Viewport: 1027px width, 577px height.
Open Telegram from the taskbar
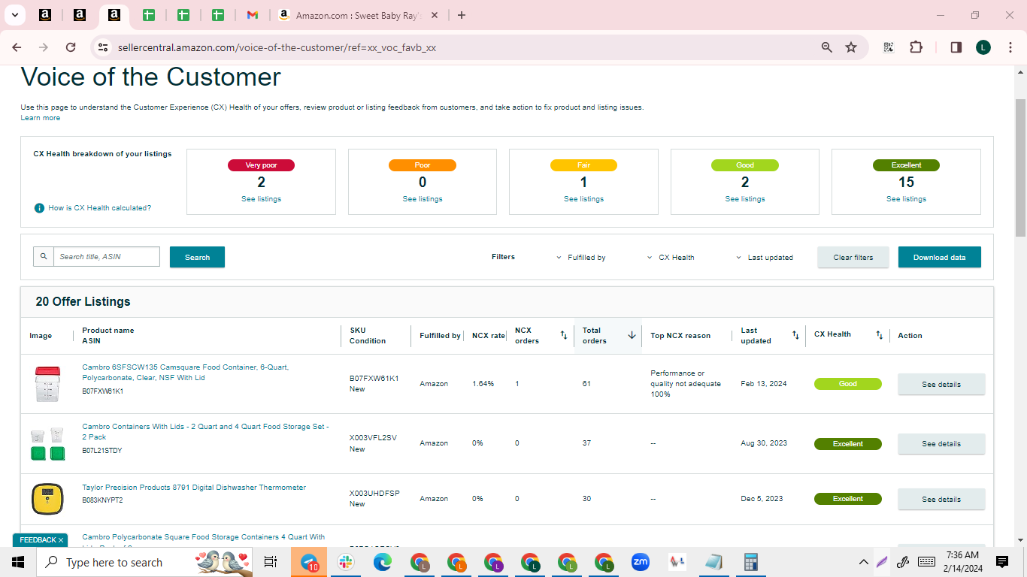pos(308,562)
